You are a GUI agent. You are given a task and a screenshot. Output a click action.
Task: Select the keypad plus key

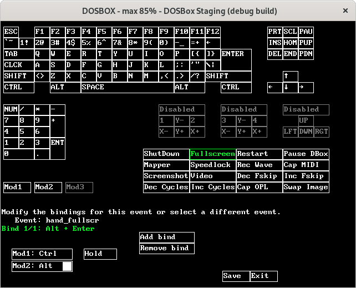[58, 127]
